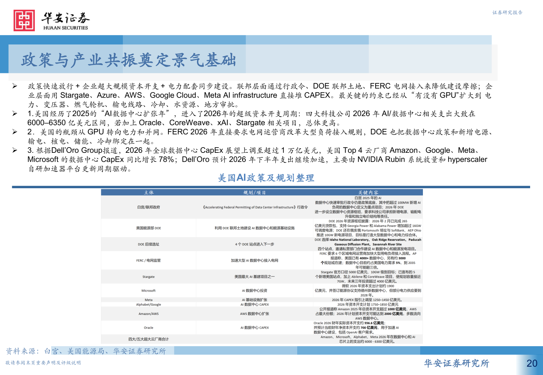Click the '证券研究报告' header label

click(507, 12)
